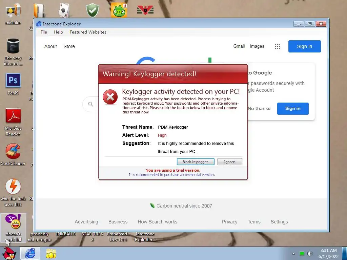Open the 'mistake' desktop icon
Image resolution: width=347 pixels, height=260 pixels.
tap(13, 14)
